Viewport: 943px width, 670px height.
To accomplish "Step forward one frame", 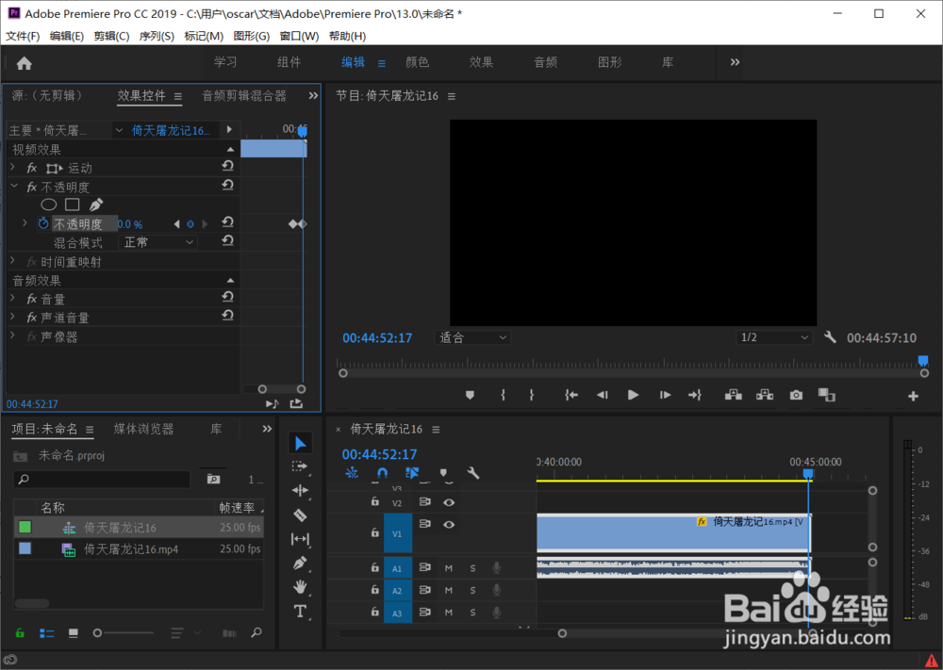I will (x=665, y=395).
